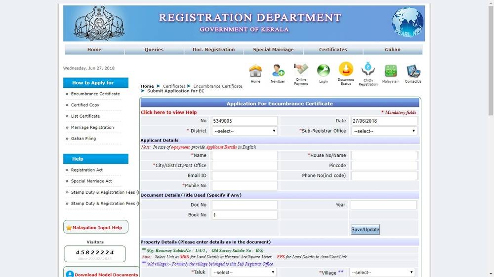Click the applicant Name field

click(245, 155)
